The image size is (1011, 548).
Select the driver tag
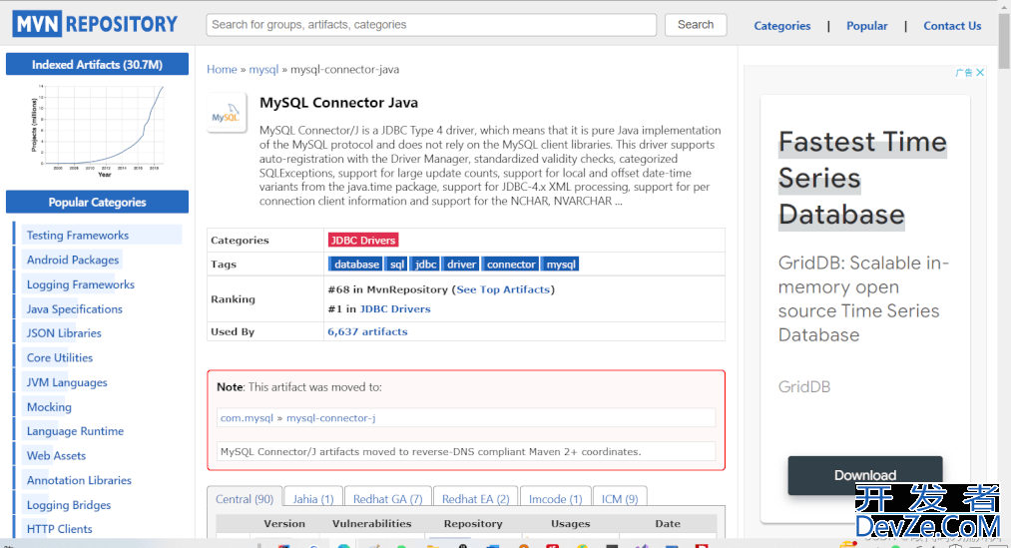coord(461,265)
